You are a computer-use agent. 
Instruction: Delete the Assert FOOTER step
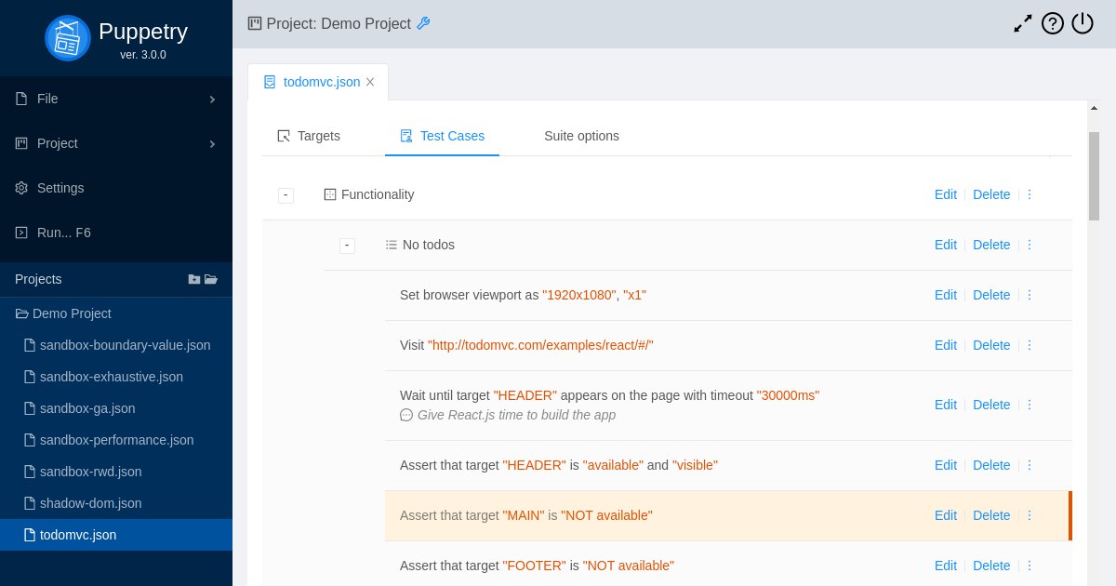pos(991,566)
